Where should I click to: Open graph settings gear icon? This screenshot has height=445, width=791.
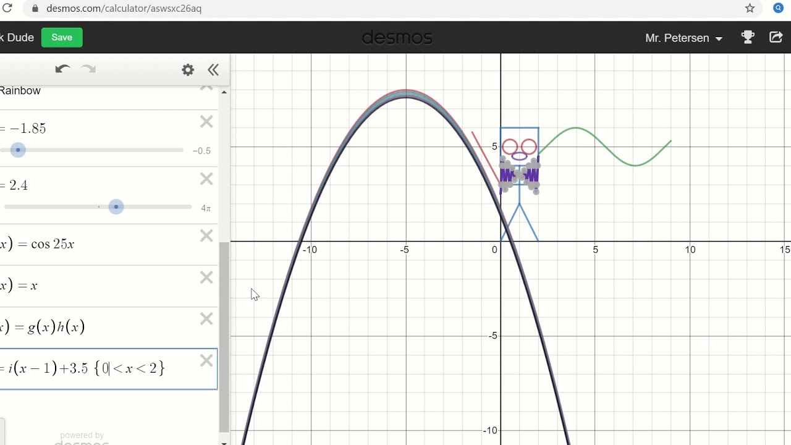188,70
